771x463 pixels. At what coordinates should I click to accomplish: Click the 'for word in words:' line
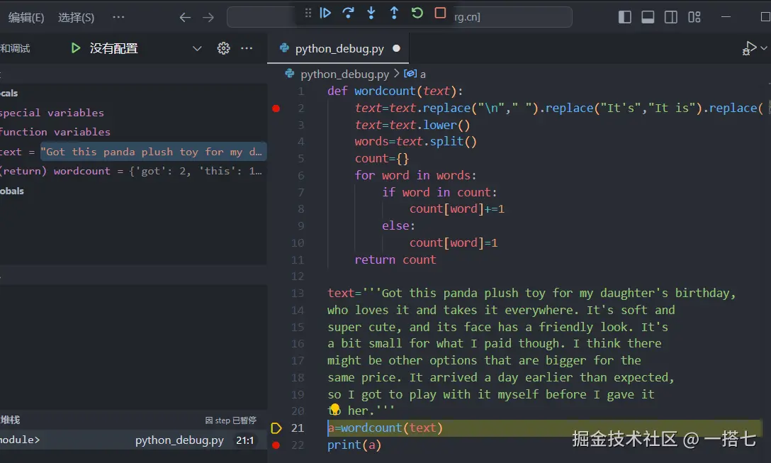tap(415, 176)
